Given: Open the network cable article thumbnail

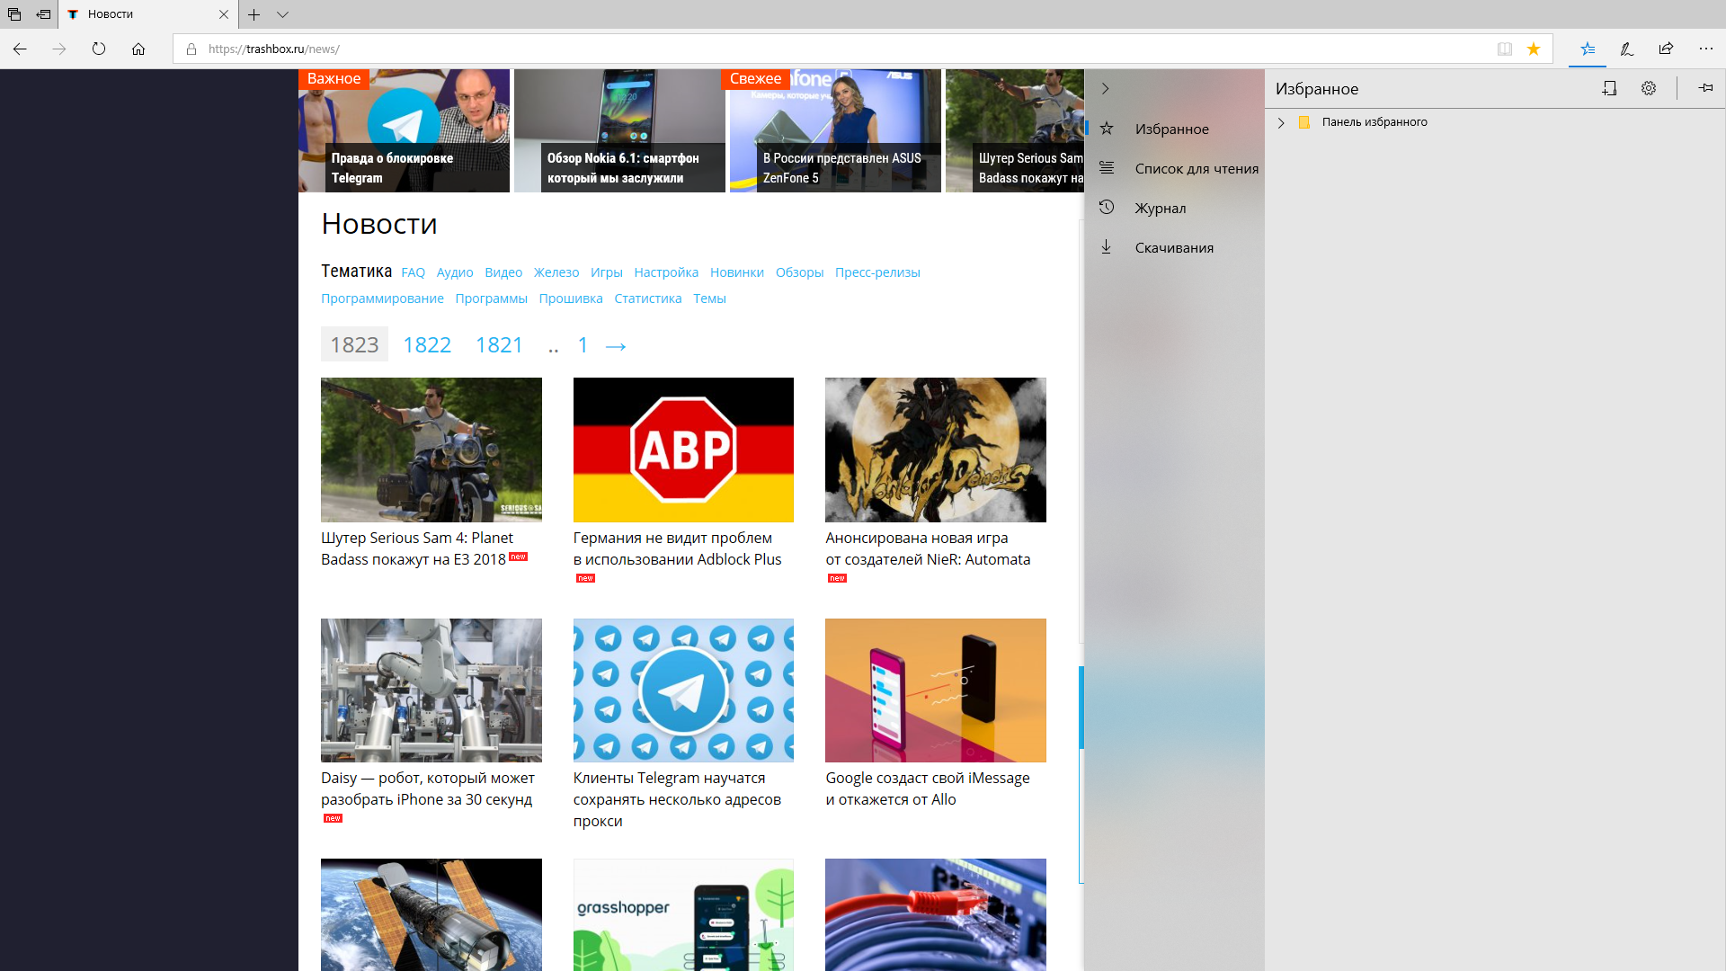Looking at the screenshot, I should point(936,914).
